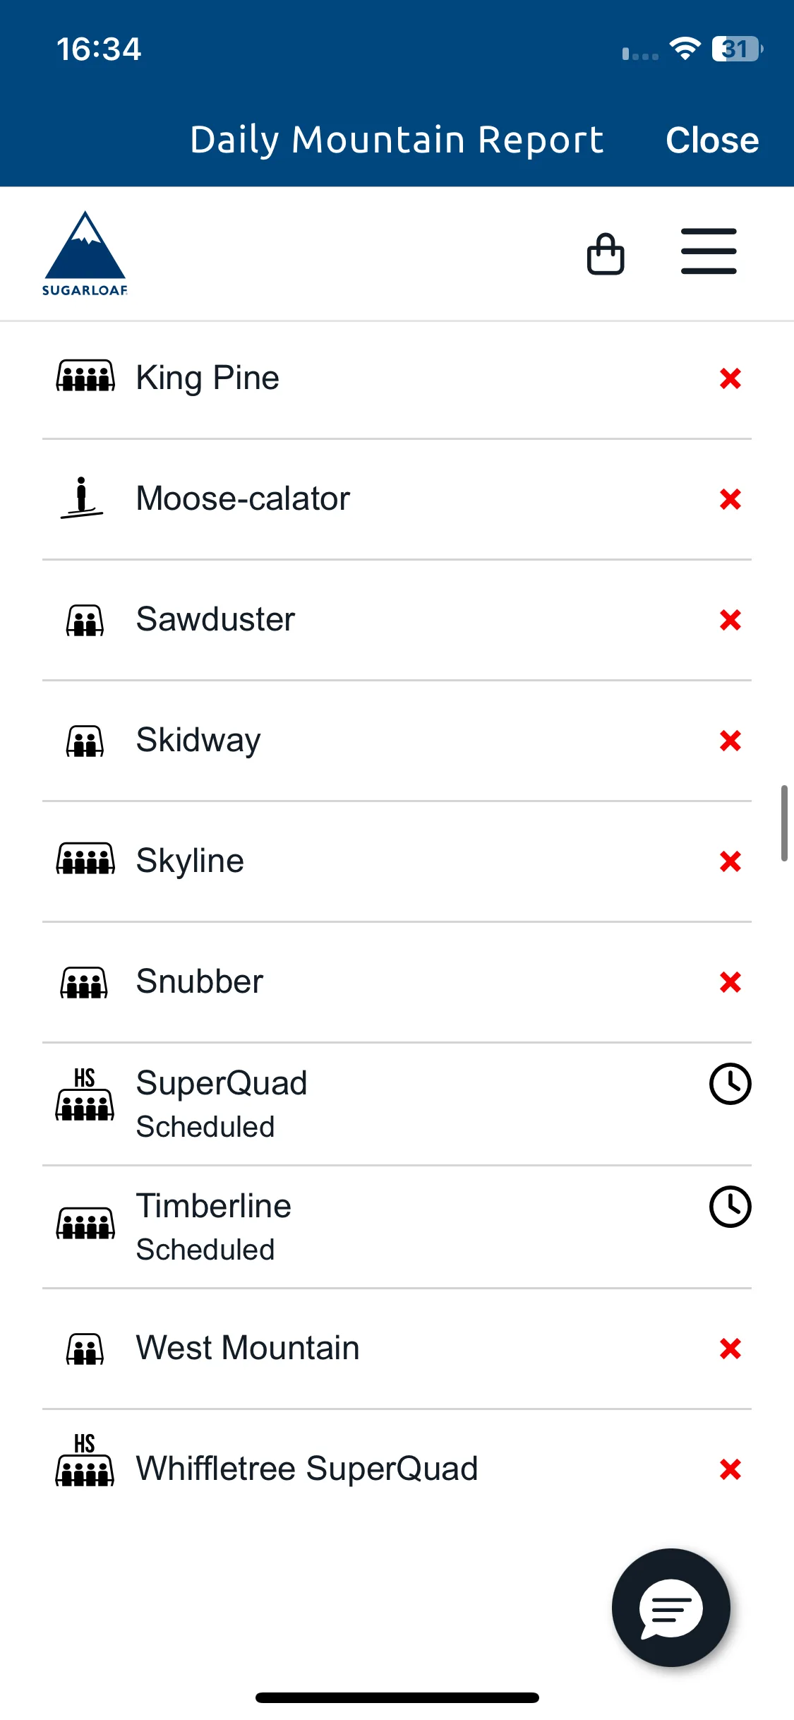Image resolution: width=794 pixels, height=1720 pixels.
Task: Tap the SuperQuad scheduled clock icon
Action: pos(730,1084)
